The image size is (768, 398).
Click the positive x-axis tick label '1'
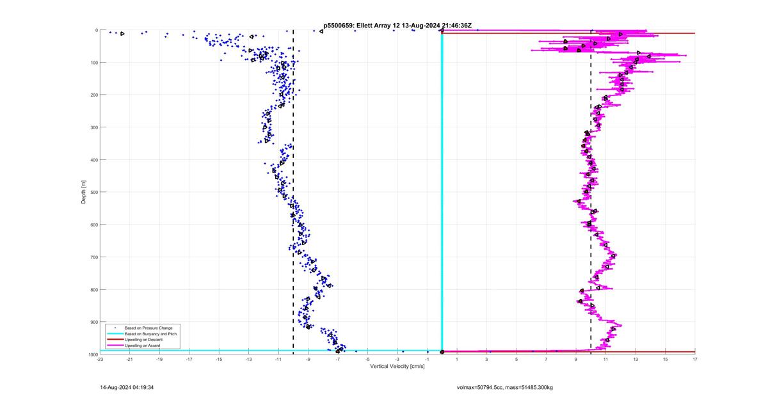point(458,359)
